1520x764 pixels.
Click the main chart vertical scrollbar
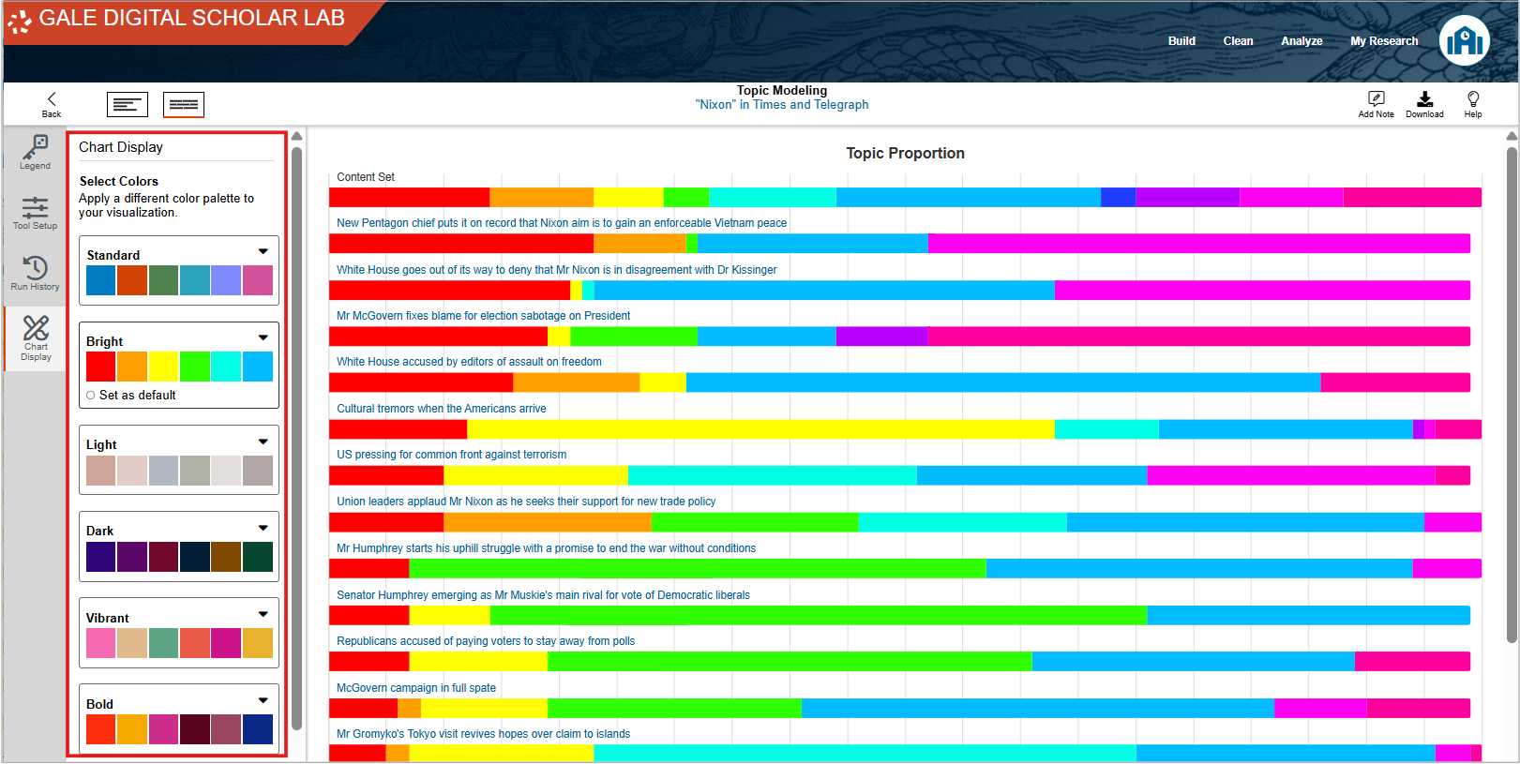(x=1512, y=394)
